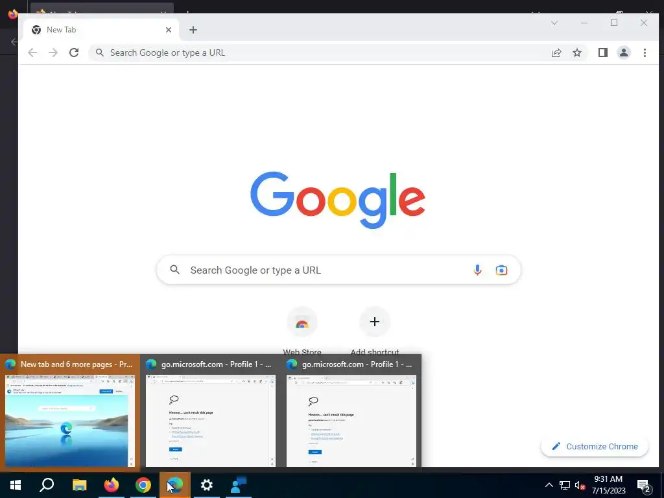Image resolution: width=664 pixels, height=498 pixels.
Task: Click the Google search box
Action: 338,270
